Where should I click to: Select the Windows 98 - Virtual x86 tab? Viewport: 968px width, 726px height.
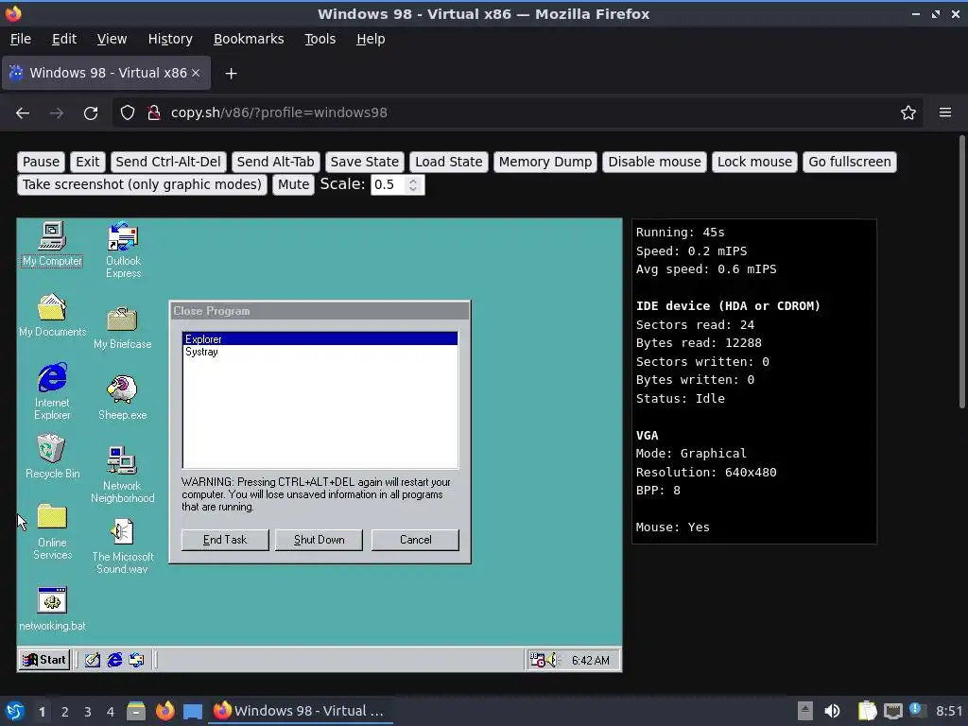click(106, 73)
